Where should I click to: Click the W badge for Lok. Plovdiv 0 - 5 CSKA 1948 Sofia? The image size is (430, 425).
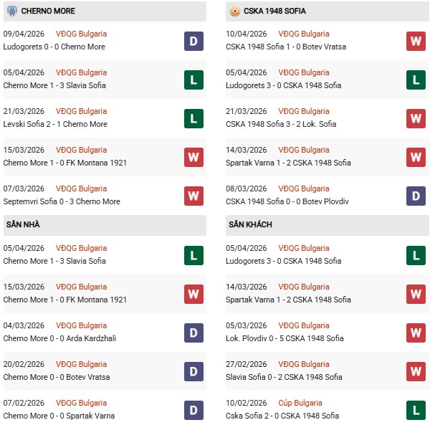point(416,333)
